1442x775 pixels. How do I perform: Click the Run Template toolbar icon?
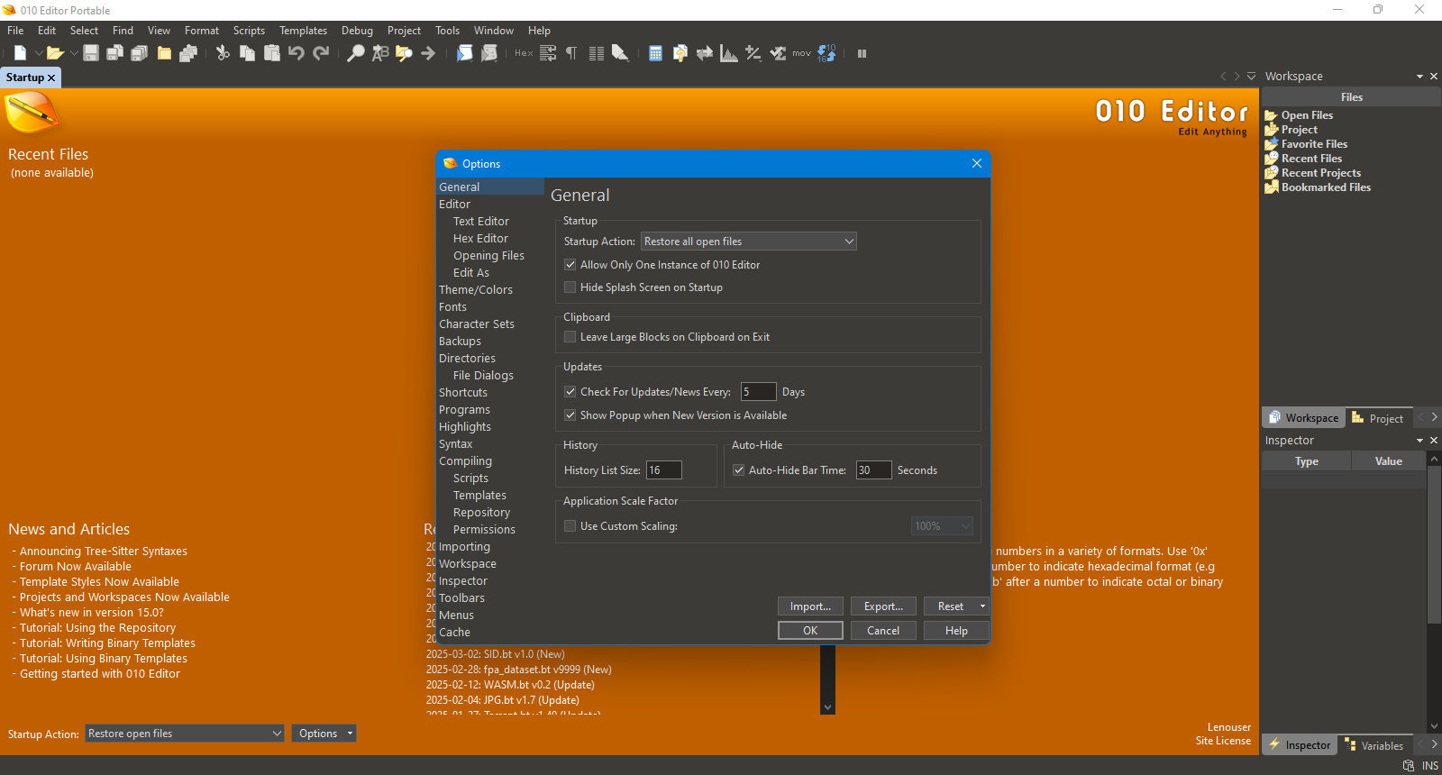[488, 53]
